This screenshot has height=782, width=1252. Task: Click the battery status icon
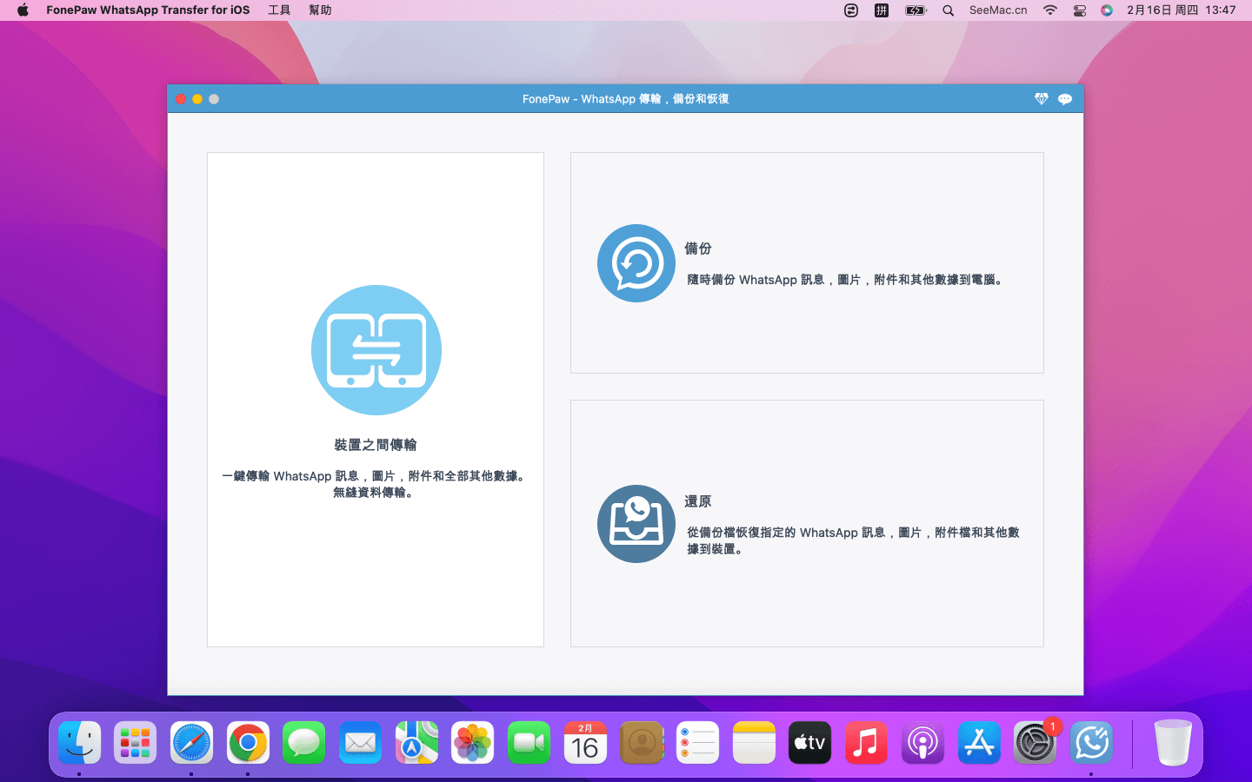click(916, 10)
